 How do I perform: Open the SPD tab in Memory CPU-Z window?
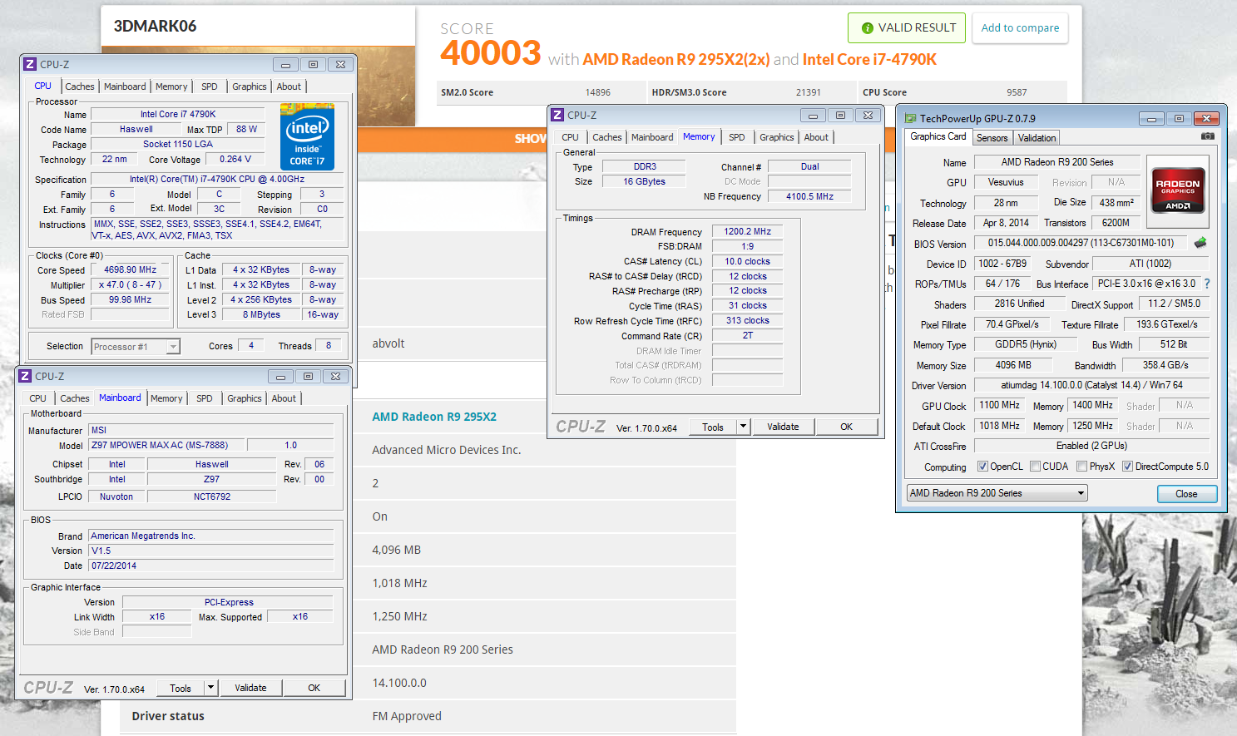click(737, 137)
